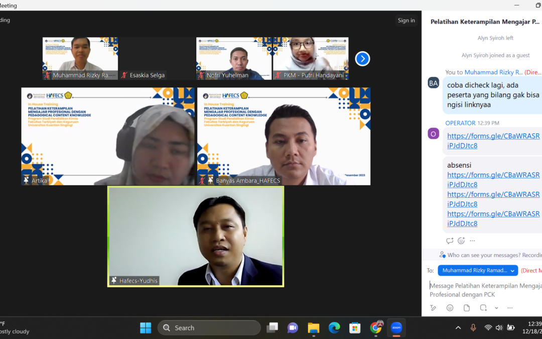Attach a file in chat composer

pos(466,308)
